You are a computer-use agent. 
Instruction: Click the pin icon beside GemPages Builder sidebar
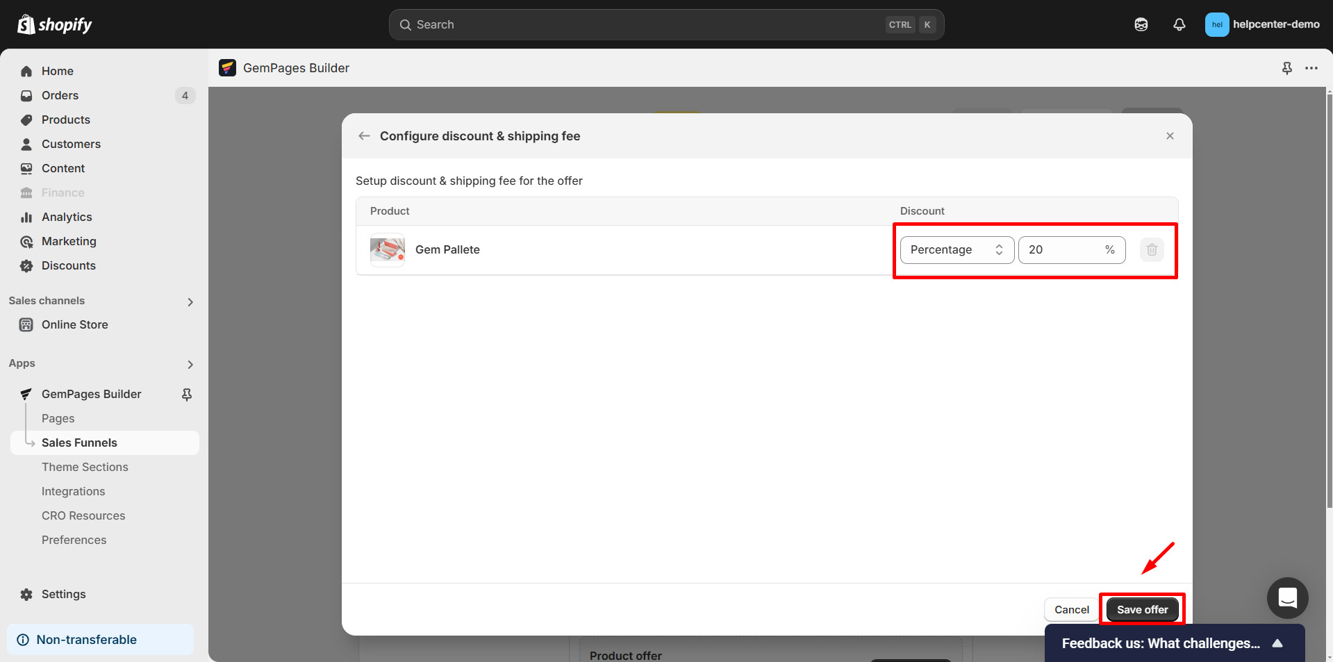(x=187, y=395)
